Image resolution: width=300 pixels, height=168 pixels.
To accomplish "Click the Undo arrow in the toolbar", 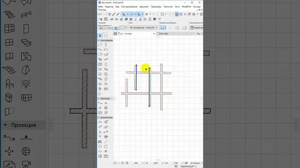I will pyautogui.click(x=100, y=14).
